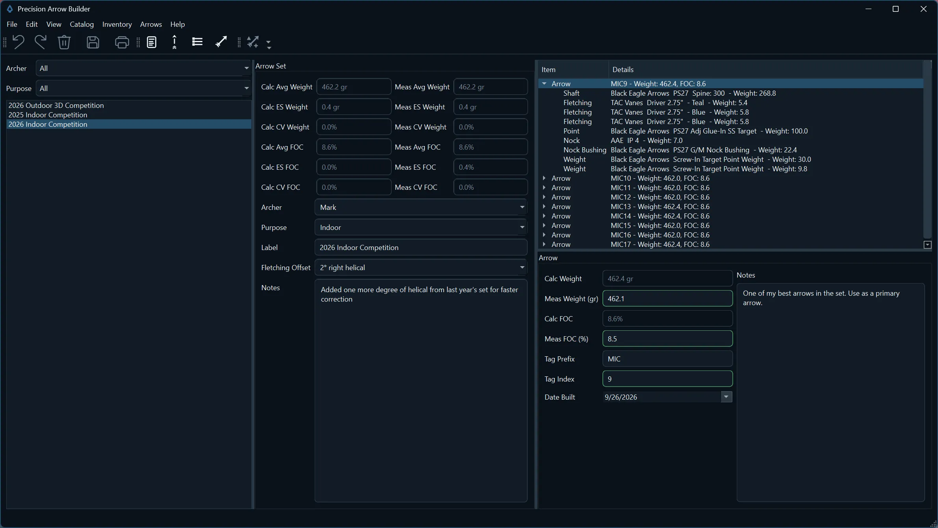Click the Meas FOC (%) input field
938x528 pixels.
tap(667, 339)
